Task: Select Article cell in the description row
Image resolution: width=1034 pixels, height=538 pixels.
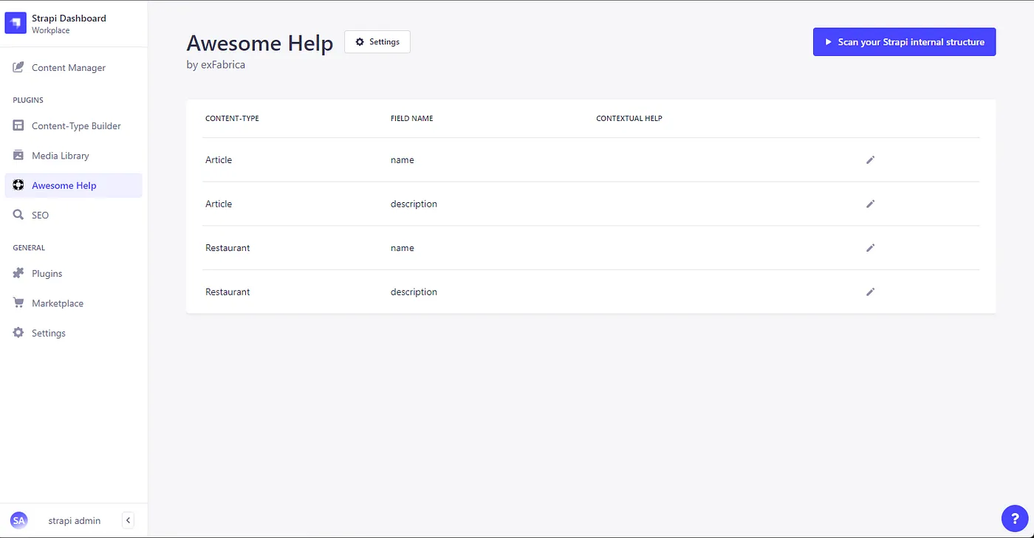Action: coord(219,204)
